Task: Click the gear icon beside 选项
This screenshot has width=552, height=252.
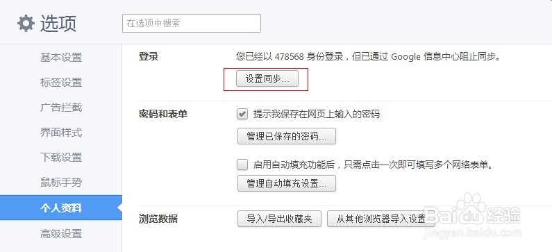Action: 26,24
